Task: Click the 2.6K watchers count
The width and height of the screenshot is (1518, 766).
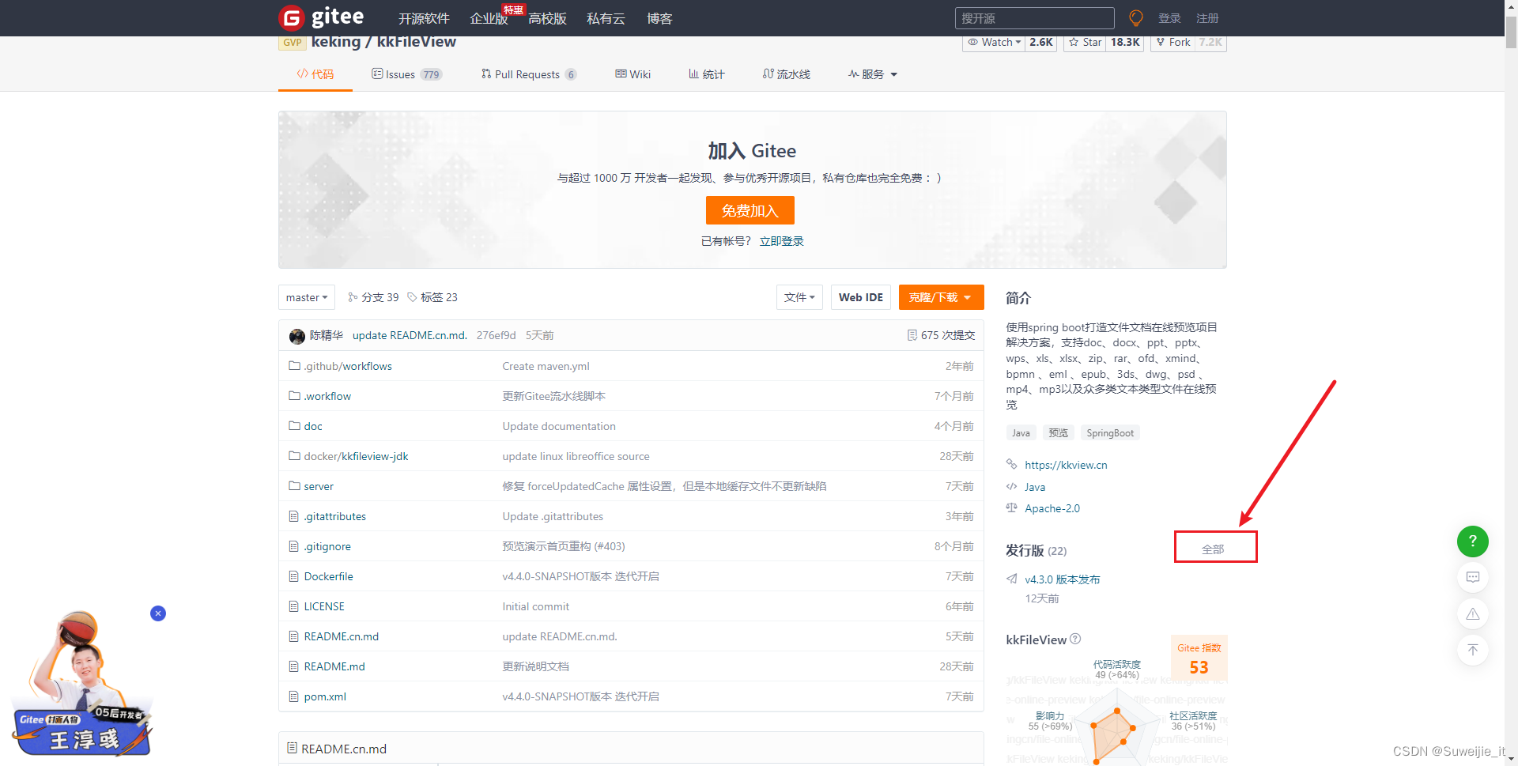Action: pyautogui.click(x=1041, y=43)
